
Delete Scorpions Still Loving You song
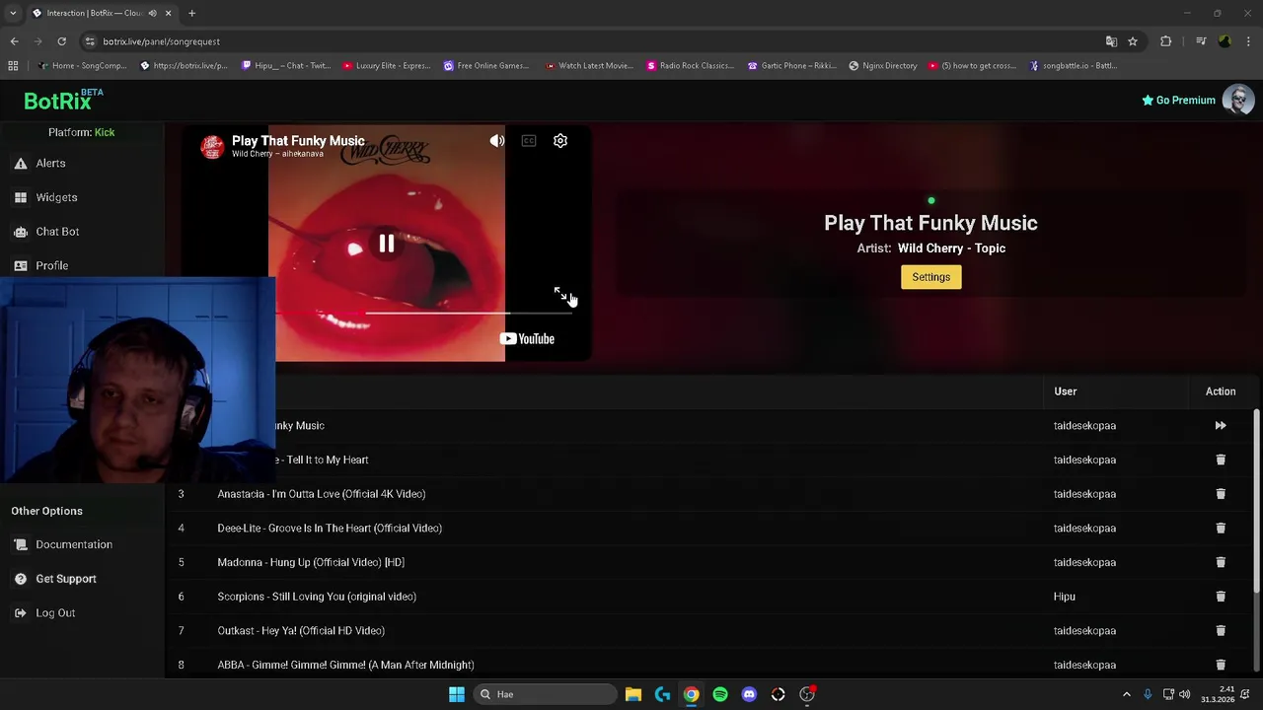1221,597
